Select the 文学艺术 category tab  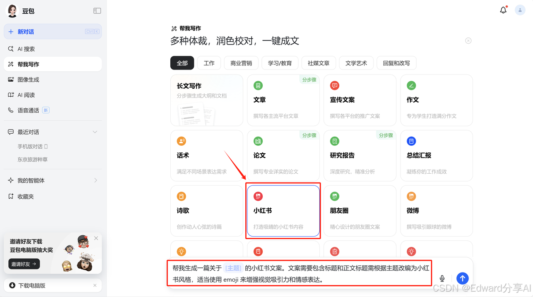356,63
